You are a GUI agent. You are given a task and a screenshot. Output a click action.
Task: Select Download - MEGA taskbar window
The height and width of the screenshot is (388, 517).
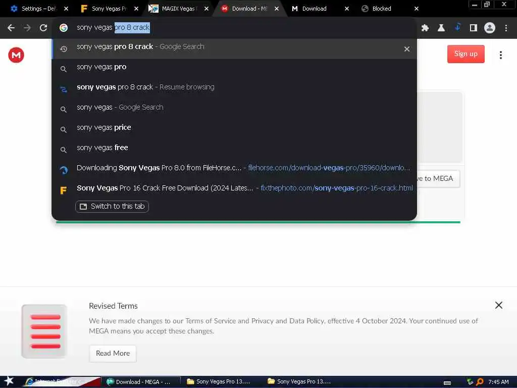140,382
